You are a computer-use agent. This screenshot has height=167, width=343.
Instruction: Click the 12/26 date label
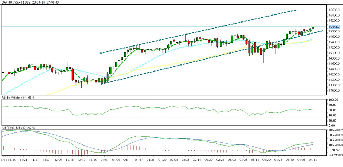pos(93,160)
